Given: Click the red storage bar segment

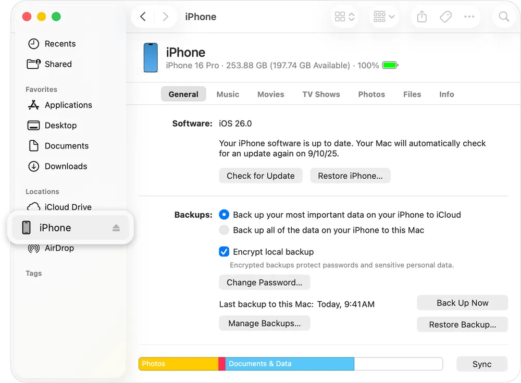Looking at the screenshot, I should click(222, 364).
